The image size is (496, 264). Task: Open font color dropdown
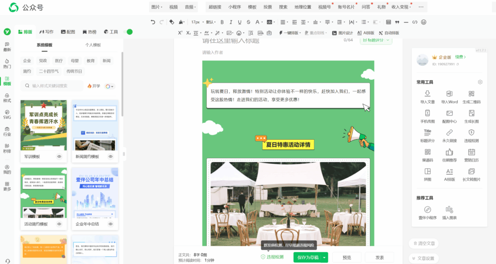tap(259, 22)
